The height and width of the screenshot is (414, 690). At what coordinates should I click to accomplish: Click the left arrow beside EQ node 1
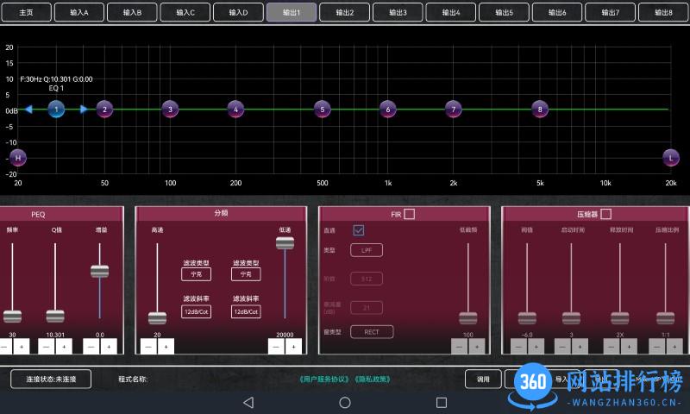click(28, 110)
